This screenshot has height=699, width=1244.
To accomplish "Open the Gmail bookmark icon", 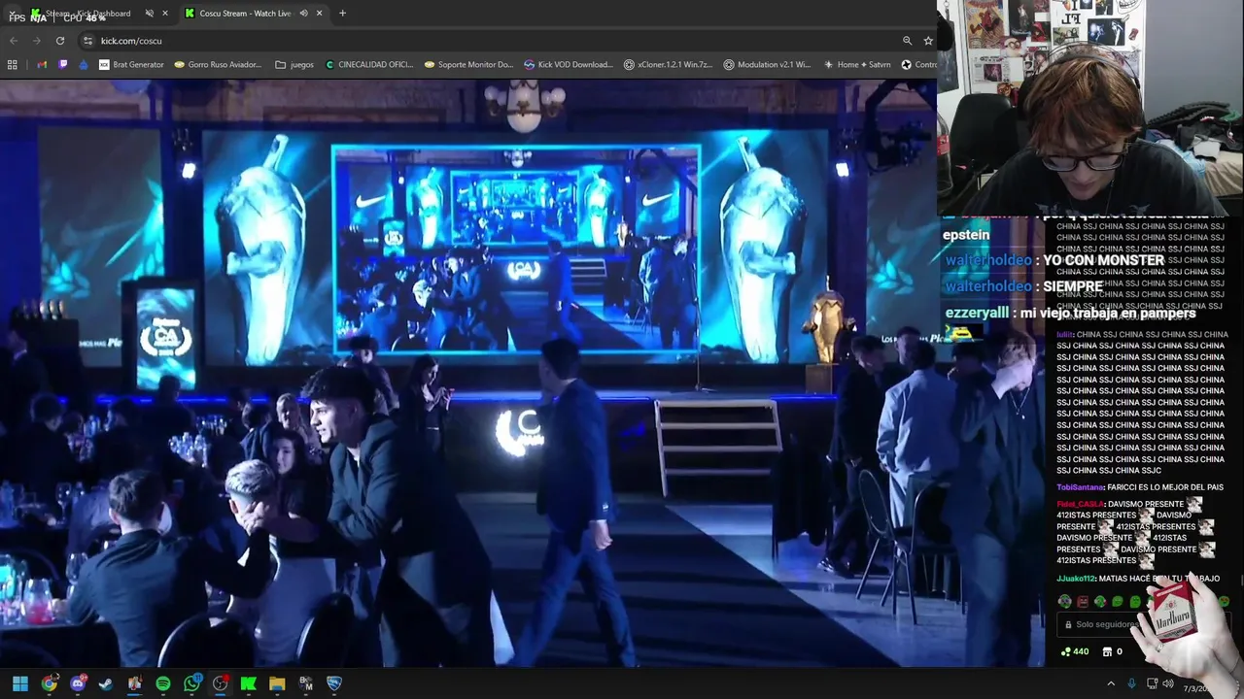I will coord(42,65).
